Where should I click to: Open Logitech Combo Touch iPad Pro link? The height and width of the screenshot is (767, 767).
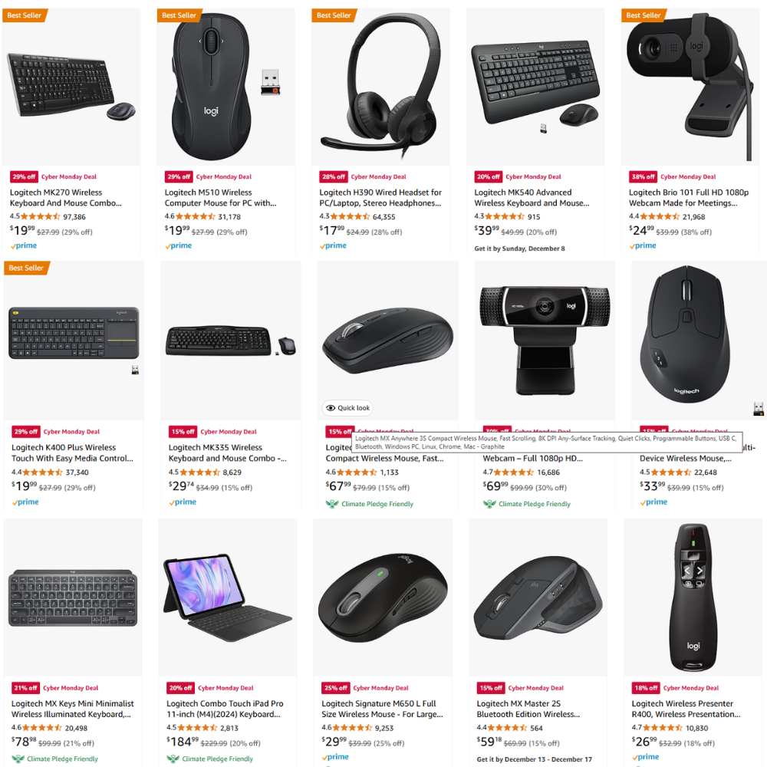coord(225,709)
